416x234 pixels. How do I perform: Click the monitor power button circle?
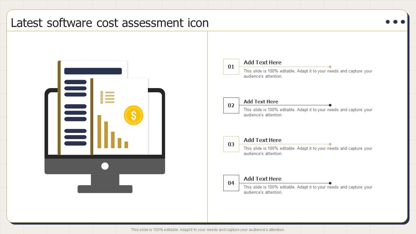pos(105,166)
